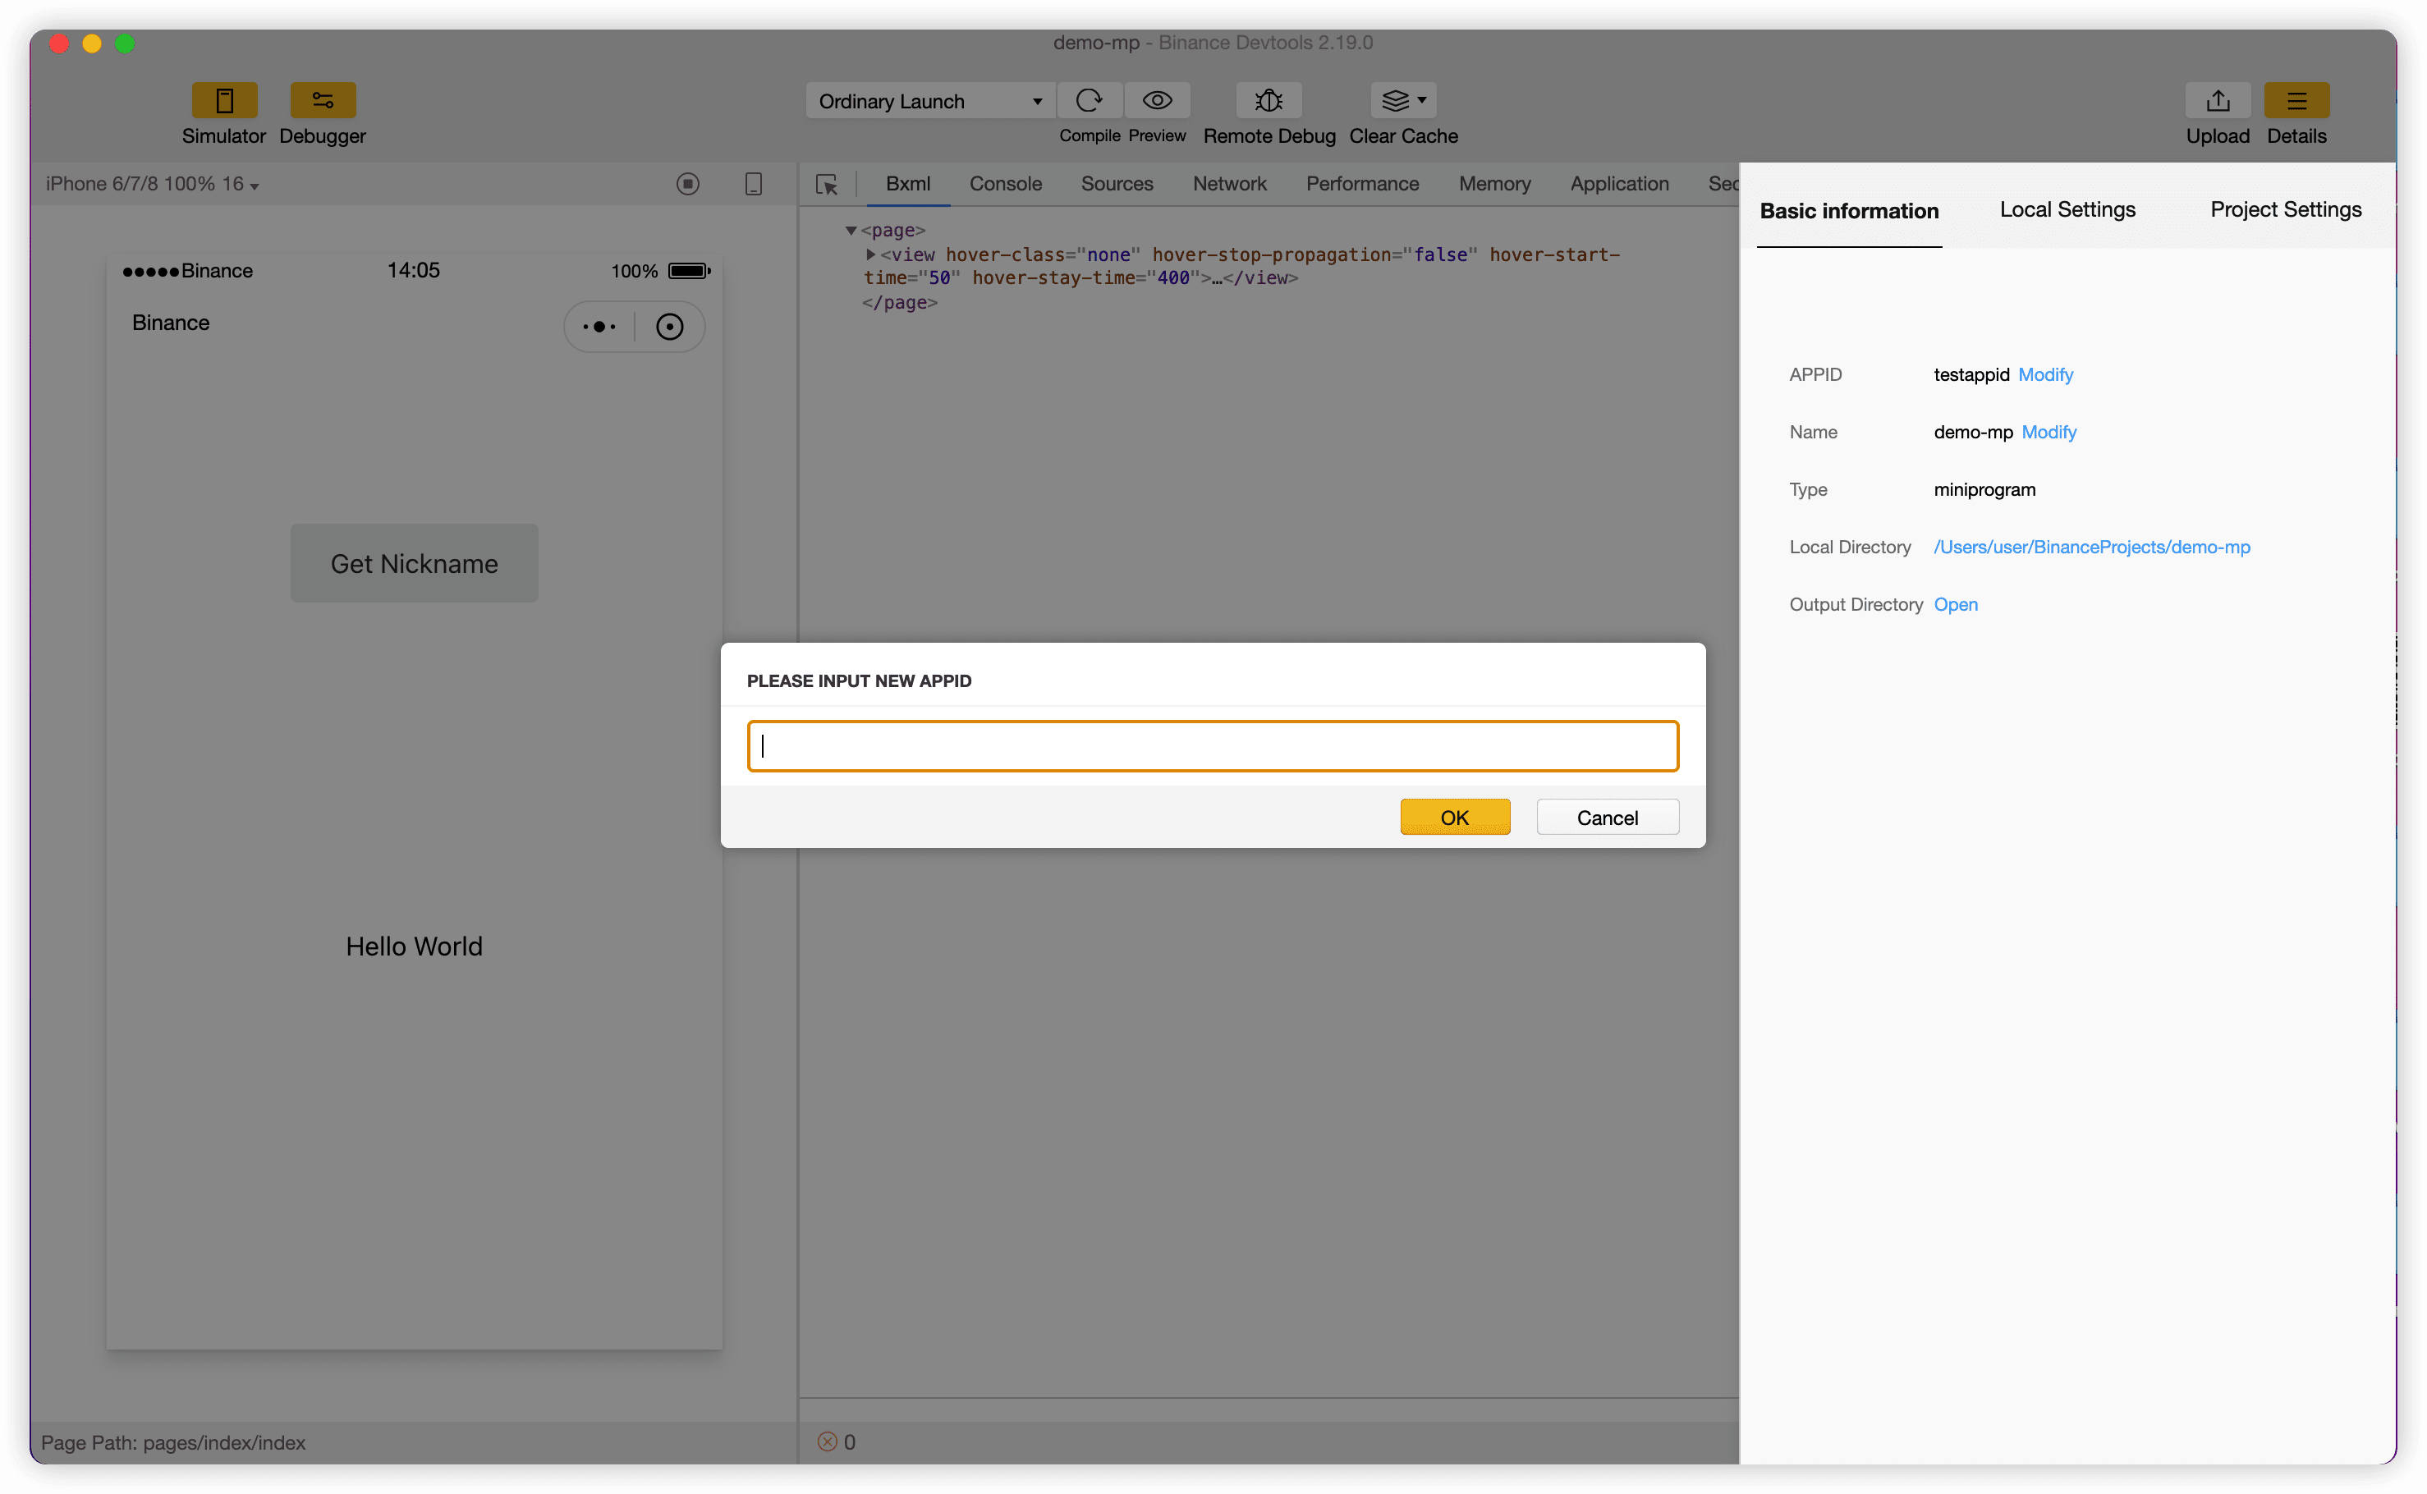The height and width of the screenshot is (1494, 2427).
Task: Click the Page Path status text
Action: tap(173, 1442)
